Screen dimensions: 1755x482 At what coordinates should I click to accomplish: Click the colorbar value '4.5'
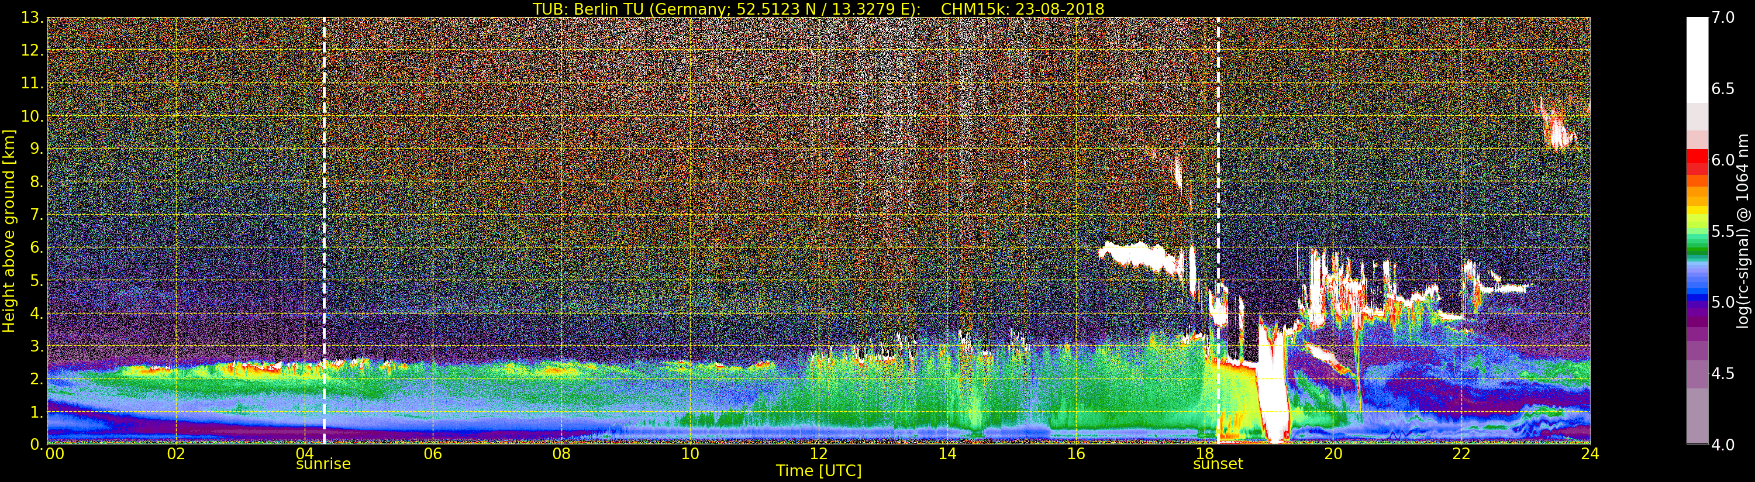[x=1723, y=374]
